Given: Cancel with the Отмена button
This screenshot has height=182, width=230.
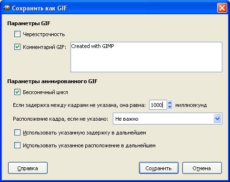Looking at the screenshot, I should click(x=202, y=168).
